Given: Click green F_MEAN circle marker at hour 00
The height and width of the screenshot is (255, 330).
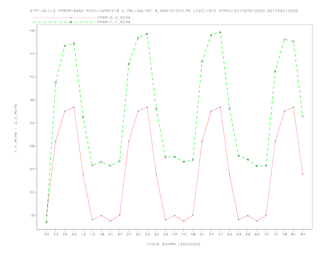Looking at the screenshot, I should (x=47, y=222).
